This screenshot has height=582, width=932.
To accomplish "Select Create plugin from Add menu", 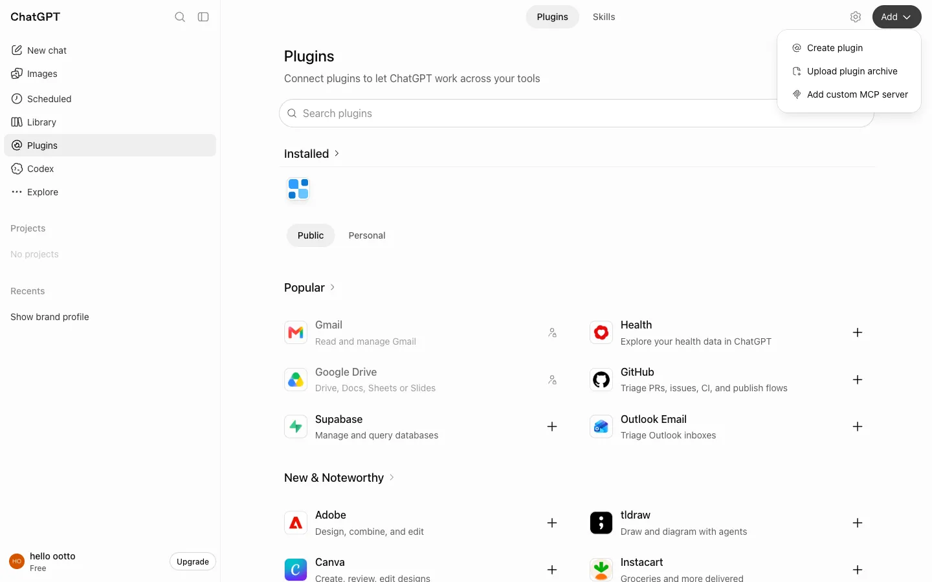I will click(x=849, y=48).
